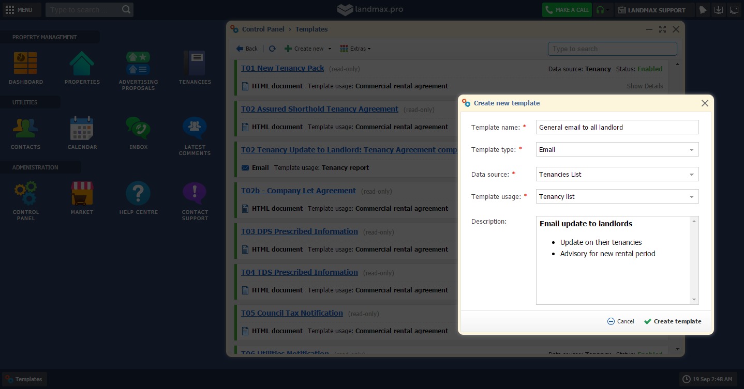Viewport: 744px width, 389px height.
Task: Click the headset icon in top bar
Action: pos(600,10)
